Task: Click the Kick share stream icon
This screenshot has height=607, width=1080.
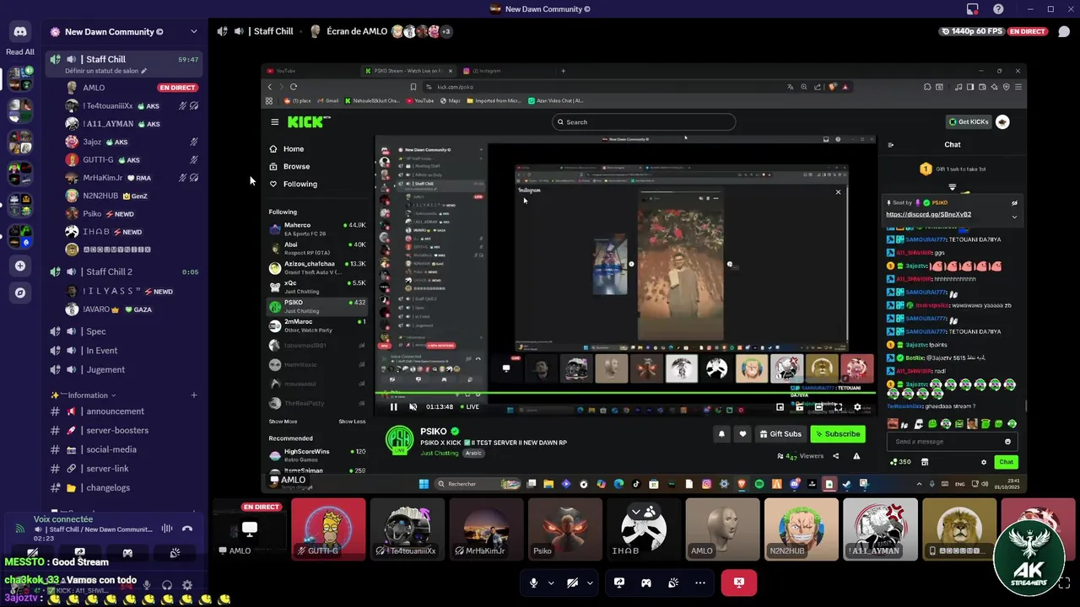Action: pos(835,456)
